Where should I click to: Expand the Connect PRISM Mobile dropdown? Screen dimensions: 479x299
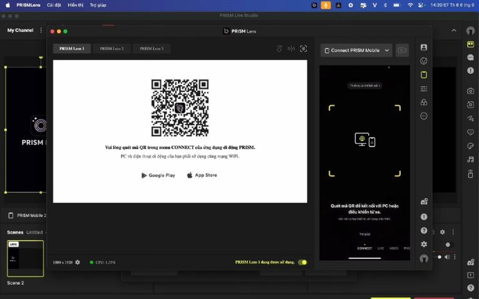pyautogui.click(x=387, y=50)
